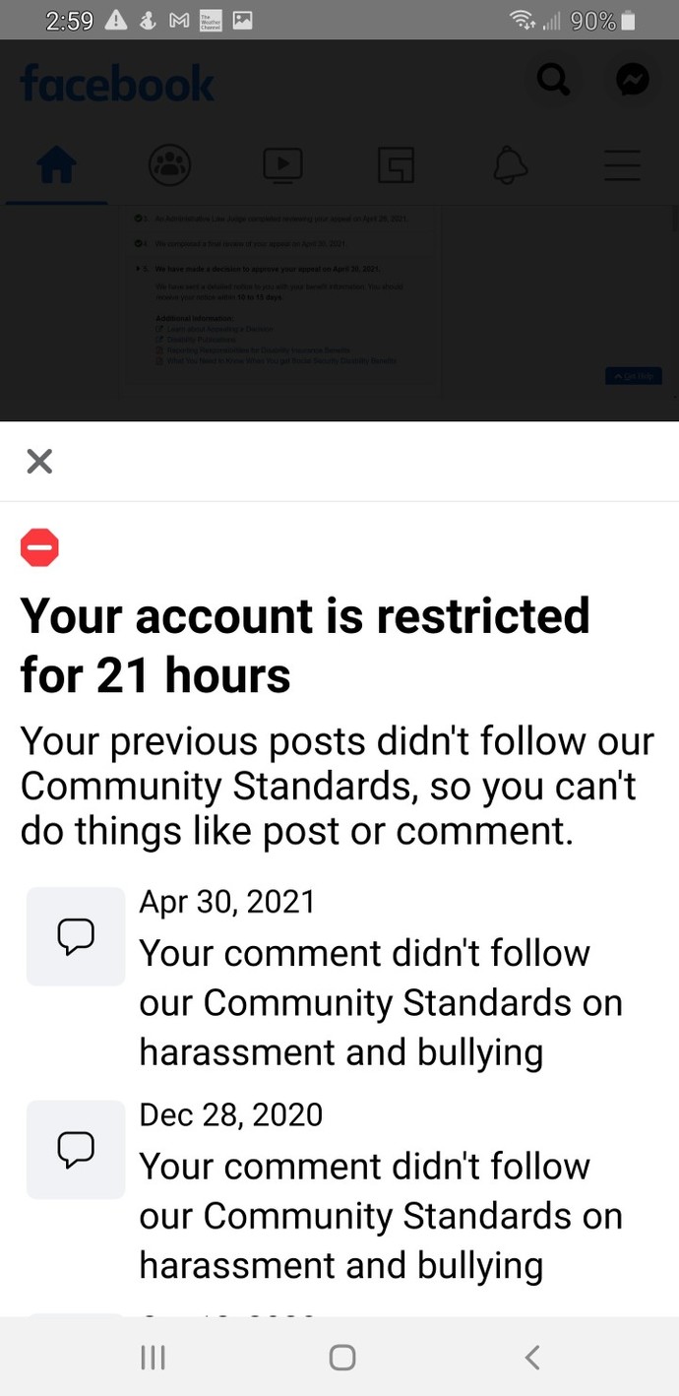Image resolution: width=679 pixels, height=1396 pixels.
Task: Open Facebook Watch videos
Action: tap(282, 165)
